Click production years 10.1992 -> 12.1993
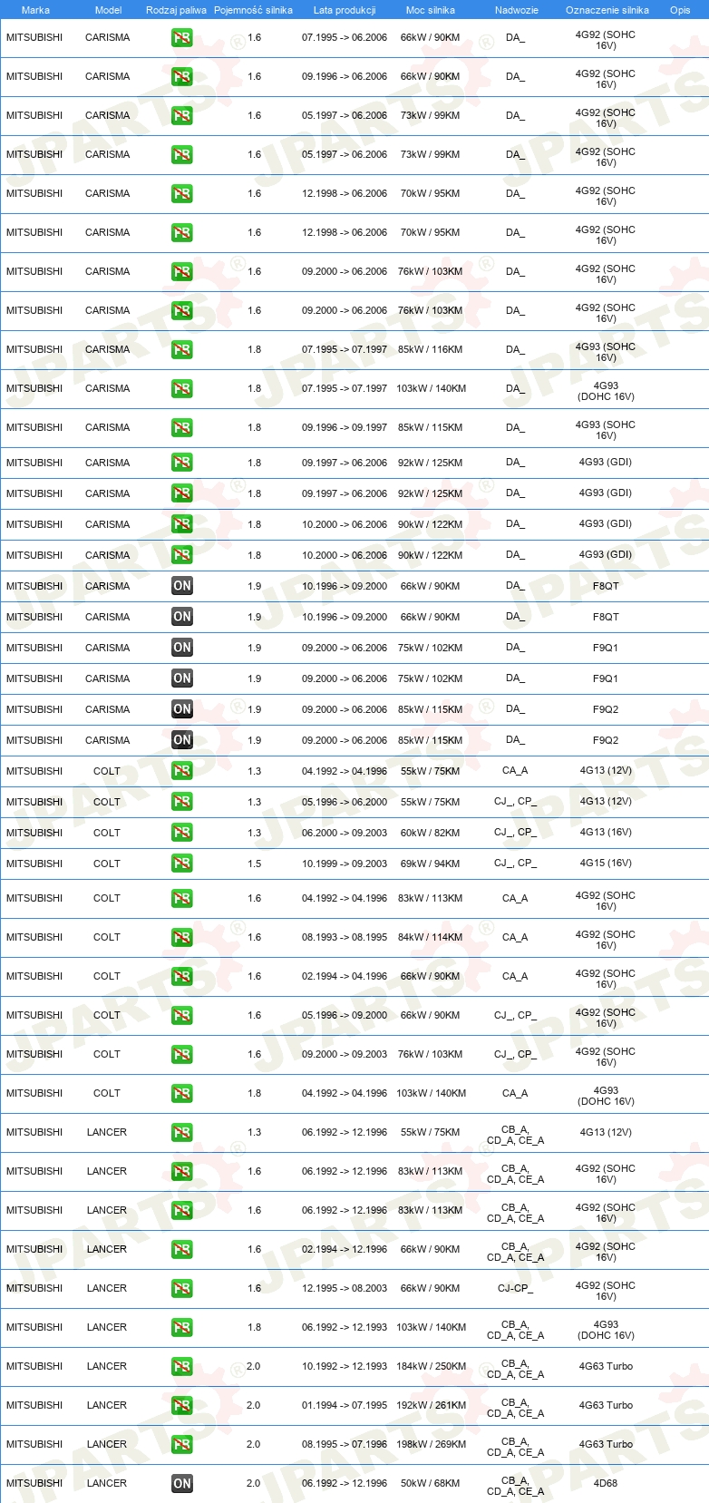709x1503 pixels. 345,1366
